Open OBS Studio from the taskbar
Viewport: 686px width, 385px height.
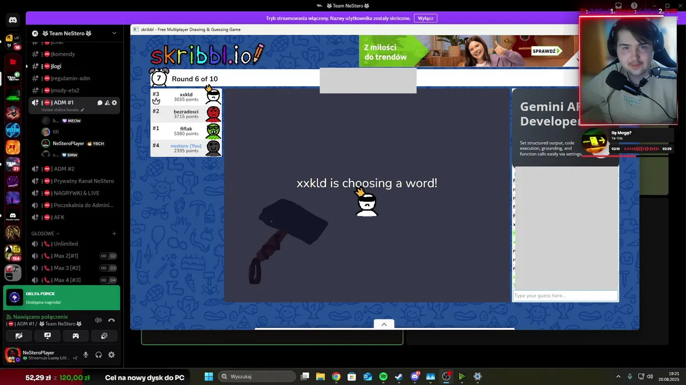coord(446,376)
